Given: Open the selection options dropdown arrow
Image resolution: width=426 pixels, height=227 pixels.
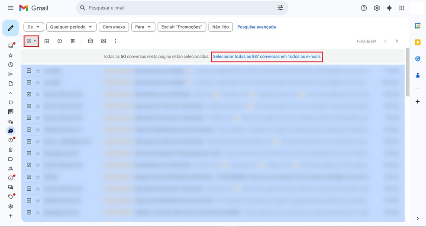Looking at the screenshot, I should (x=35, y=41).
